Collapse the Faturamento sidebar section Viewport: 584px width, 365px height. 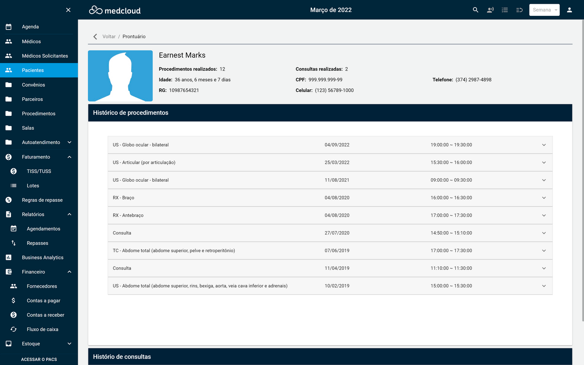point(69,157)
